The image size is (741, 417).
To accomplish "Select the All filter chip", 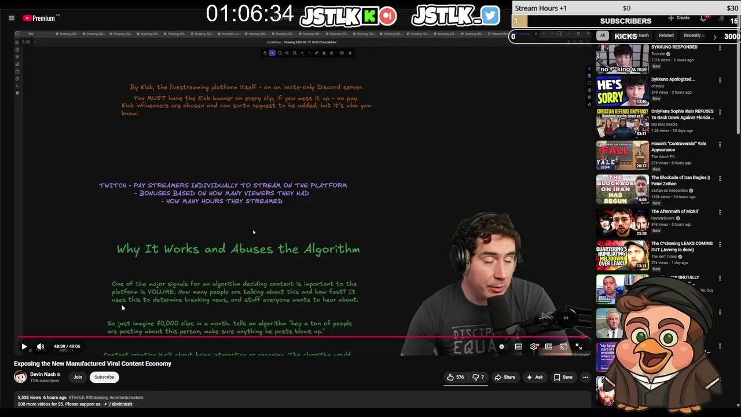I will 603,35.
